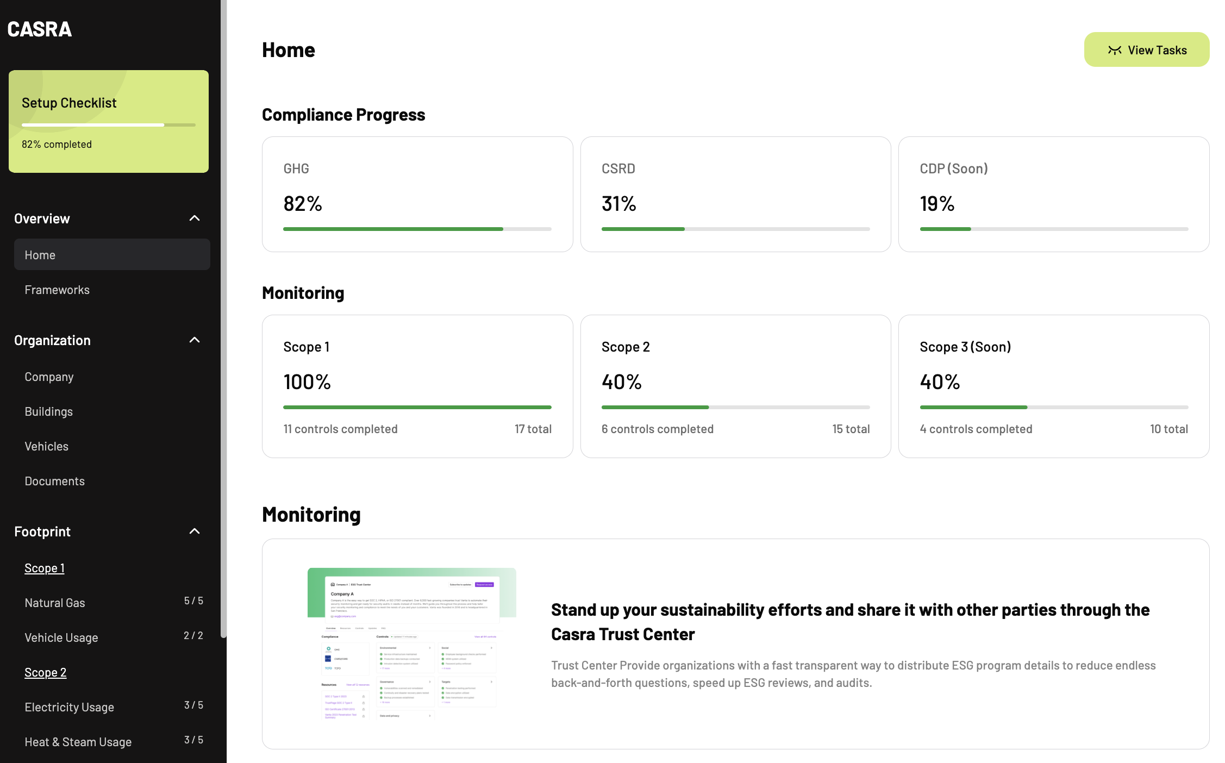Image resolution: width=1225 pixels, height=763 pixels.
Task: Click the Scope 2 sidebar link
Action: [x=46, y=673]
